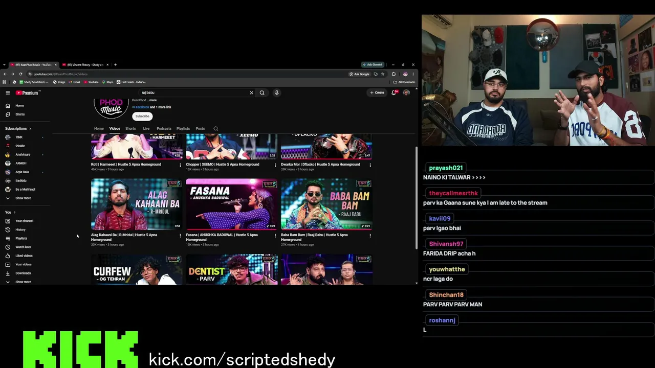Open options menu for Fasana video
The image size is (655, 368).
pyautogui.click(x=275, y=236)
